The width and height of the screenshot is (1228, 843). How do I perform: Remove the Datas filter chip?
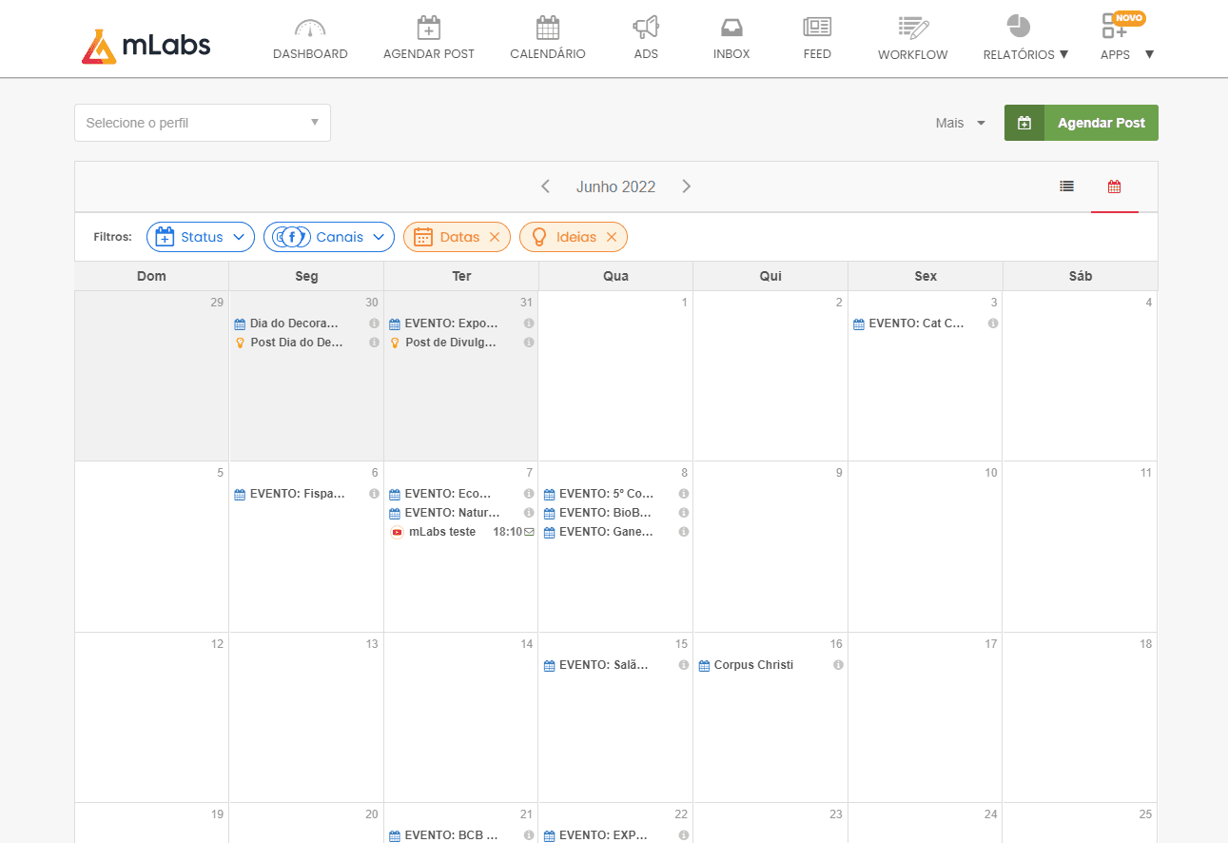pos(494,238)
